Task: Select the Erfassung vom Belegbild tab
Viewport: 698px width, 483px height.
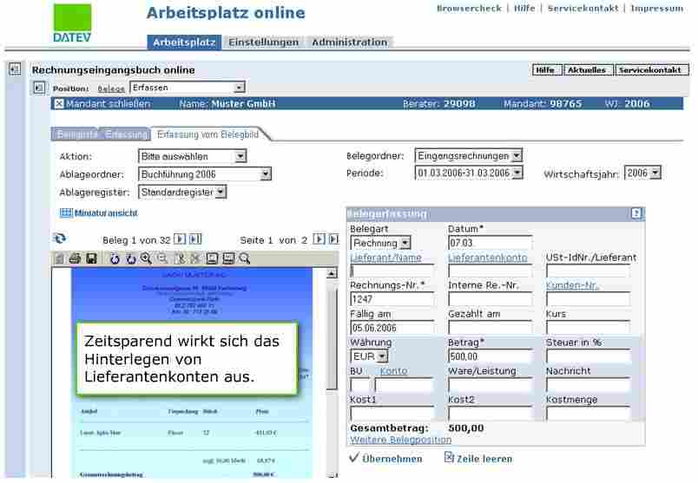Action: (207, 134)
